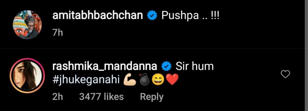The image size is (308, 111).
Task: Open the #jhukeganahi hashtag
Action: tap(86, 80)
